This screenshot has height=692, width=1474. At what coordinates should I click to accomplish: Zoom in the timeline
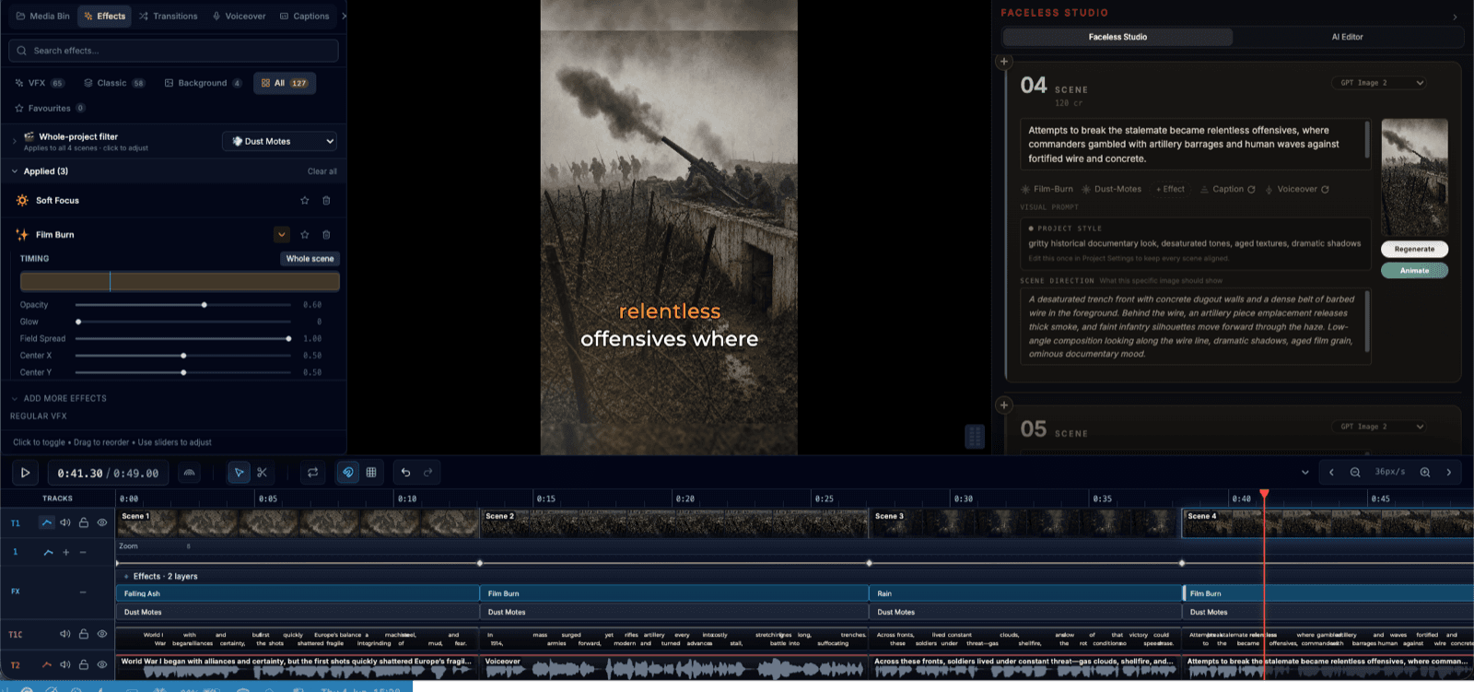click(1425, 473)
